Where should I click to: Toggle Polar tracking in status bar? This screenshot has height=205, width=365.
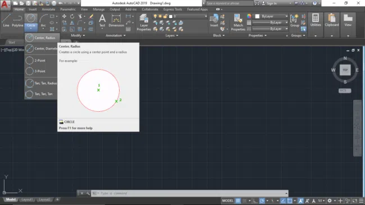click(x=262, y=201)
